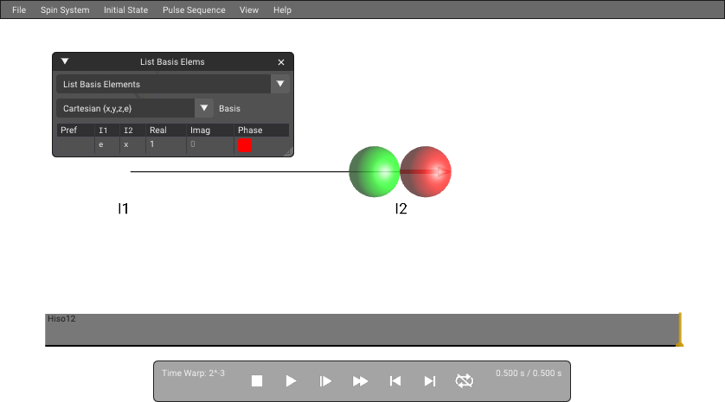
Task: Click the I1 spin label
Action: pyautogui.click(x=123, y=208)
